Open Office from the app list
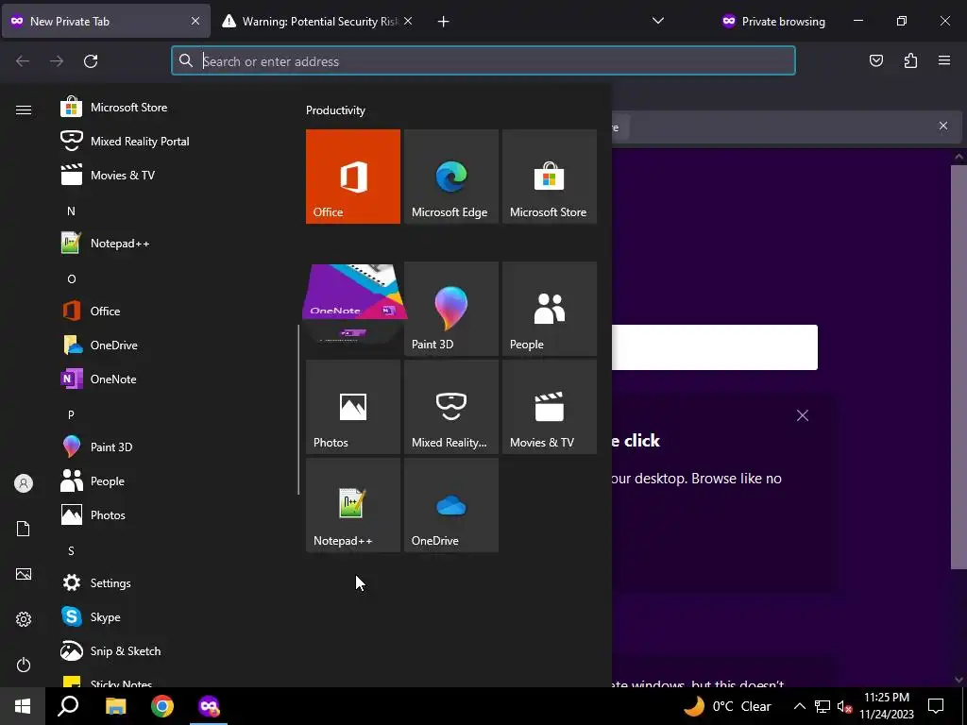Viewport: 967px width, 725px height. [x=173, y=312]
